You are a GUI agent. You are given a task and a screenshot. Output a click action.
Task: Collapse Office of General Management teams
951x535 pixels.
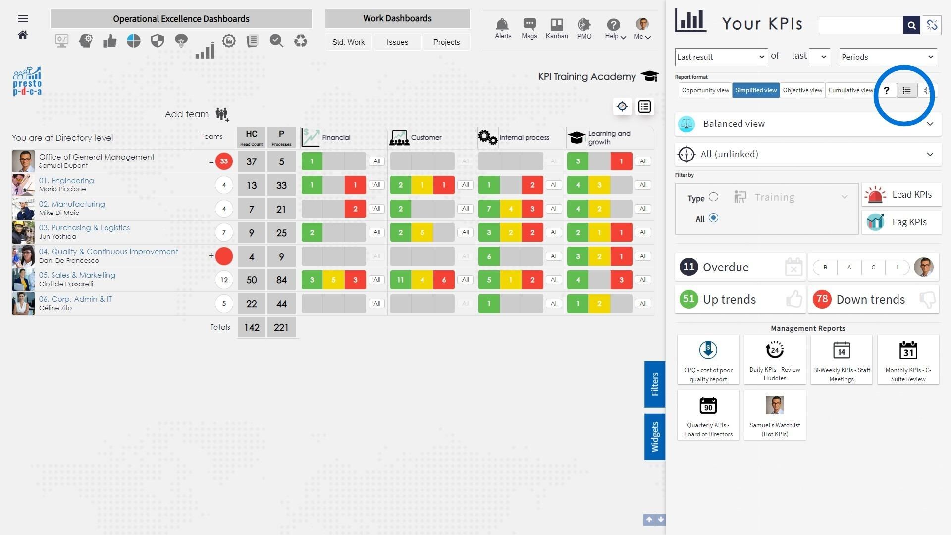pos(211,161)
